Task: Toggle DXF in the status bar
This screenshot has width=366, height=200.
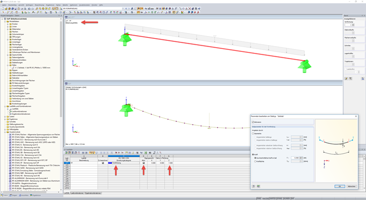Action: click(292, 199)
